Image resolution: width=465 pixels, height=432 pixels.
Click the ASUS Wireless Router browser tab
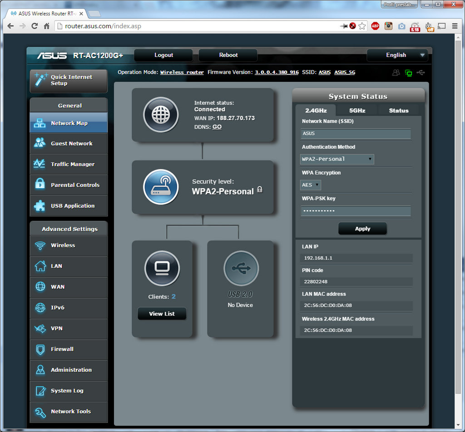(x=47, y=14)
